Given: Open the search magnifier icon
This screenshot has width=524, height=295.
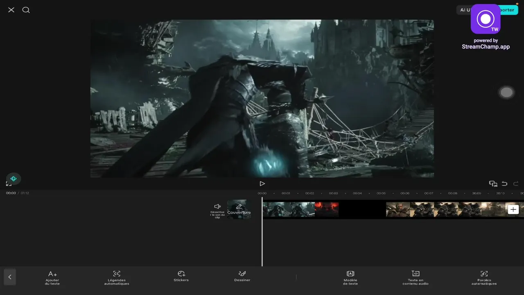Looking at the screenshot, I should 26,10.
